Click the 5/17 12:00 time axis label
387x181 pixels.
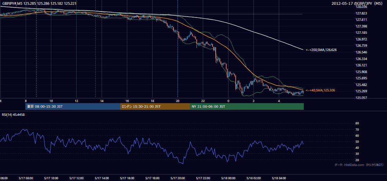76,178
